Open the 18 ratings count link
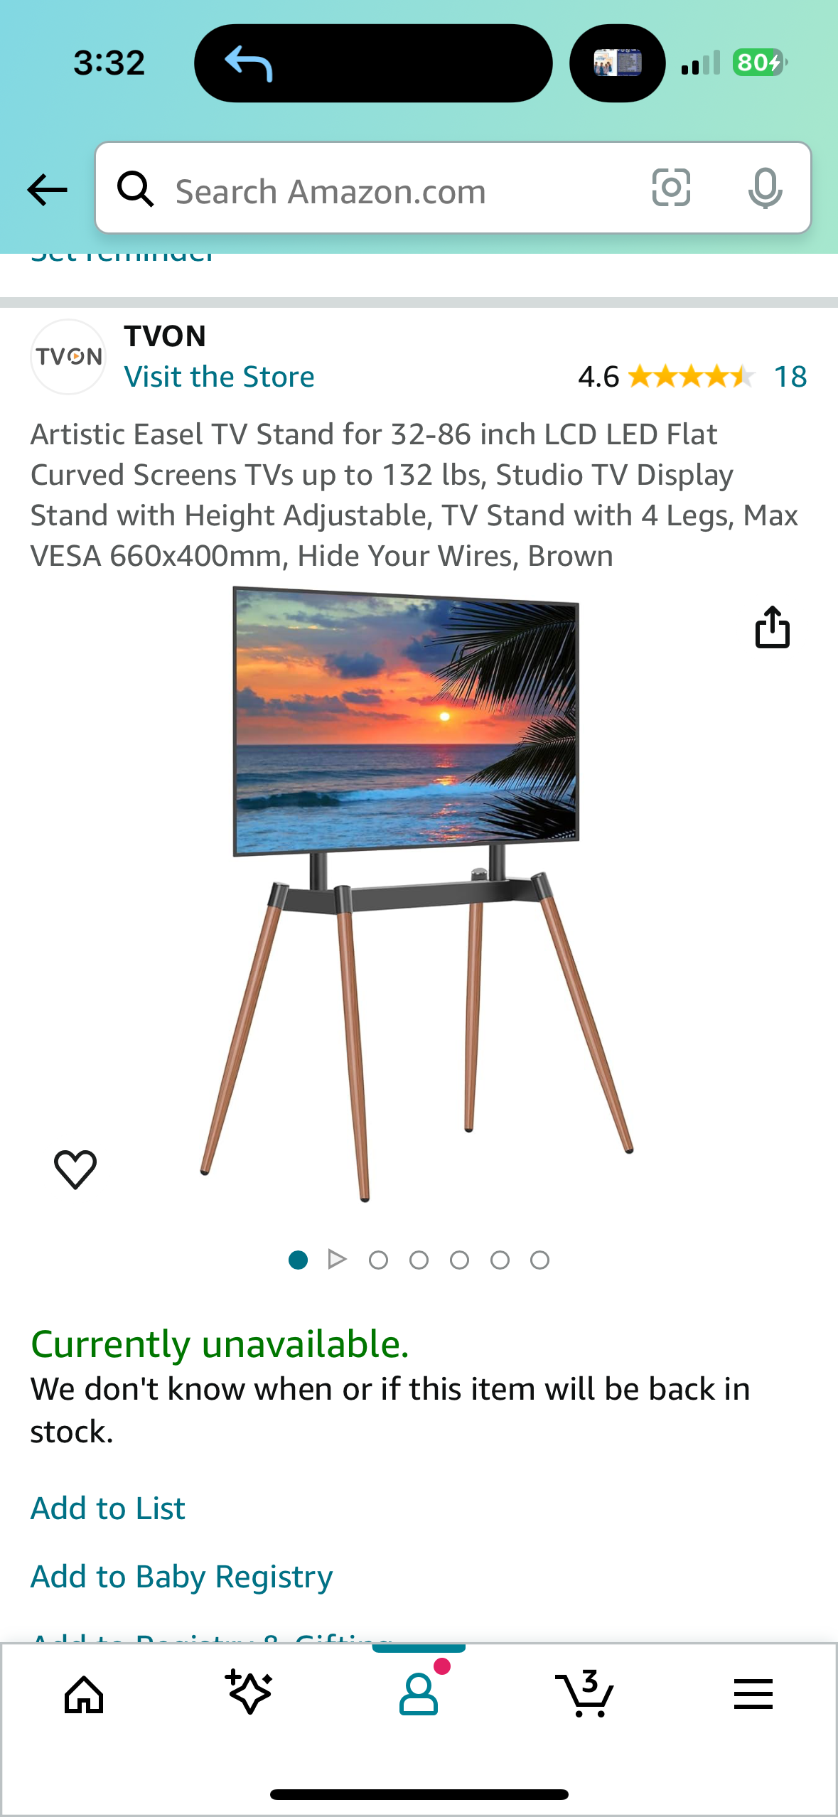 790,377
